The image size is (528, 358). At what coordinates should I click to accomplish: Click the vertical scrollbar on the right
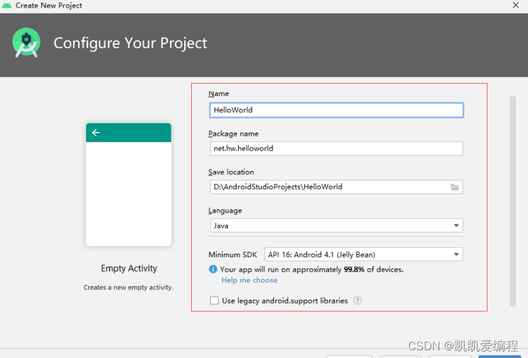pos(513,201)
